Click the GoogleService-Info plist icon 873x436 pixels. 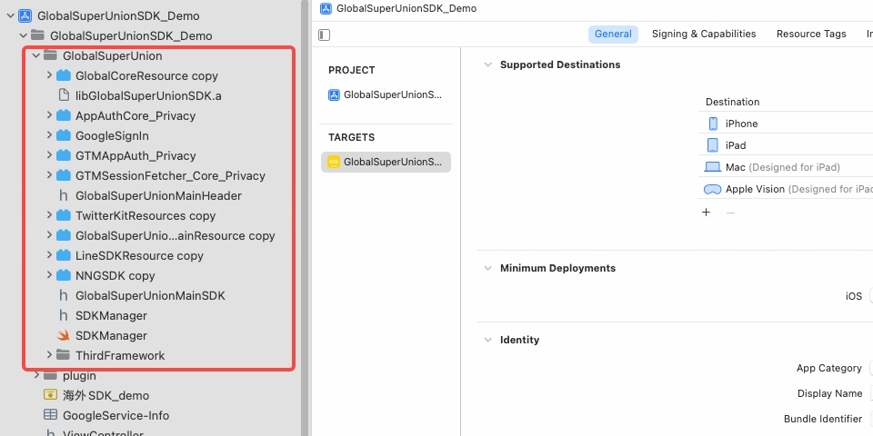(x=51, y=415)
